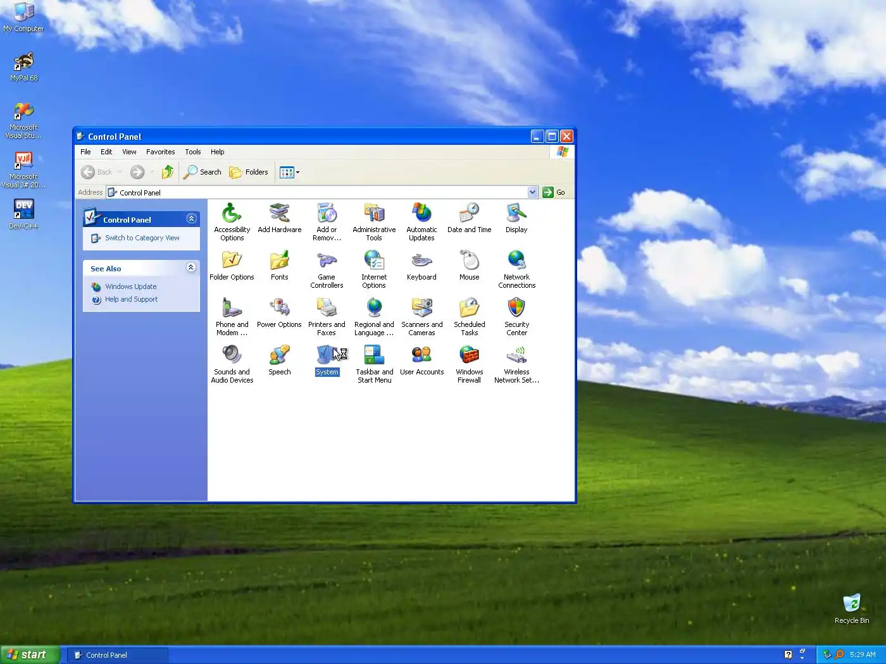Select Microsoft Visual Studio desktop shortcut
This screenshot has height=664, width=886.
point(23,120)
